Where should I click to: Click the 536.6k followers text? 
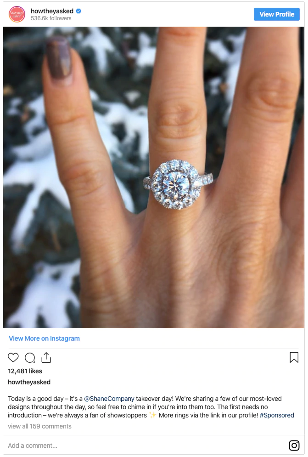click(x=51, y=18)
